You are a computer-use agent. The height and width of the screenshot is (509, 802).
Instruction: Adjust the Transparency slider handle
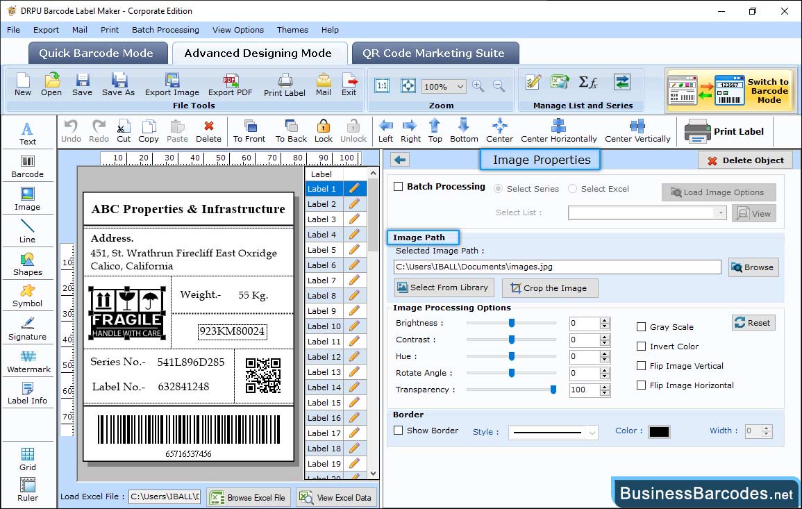coord(553,390)
